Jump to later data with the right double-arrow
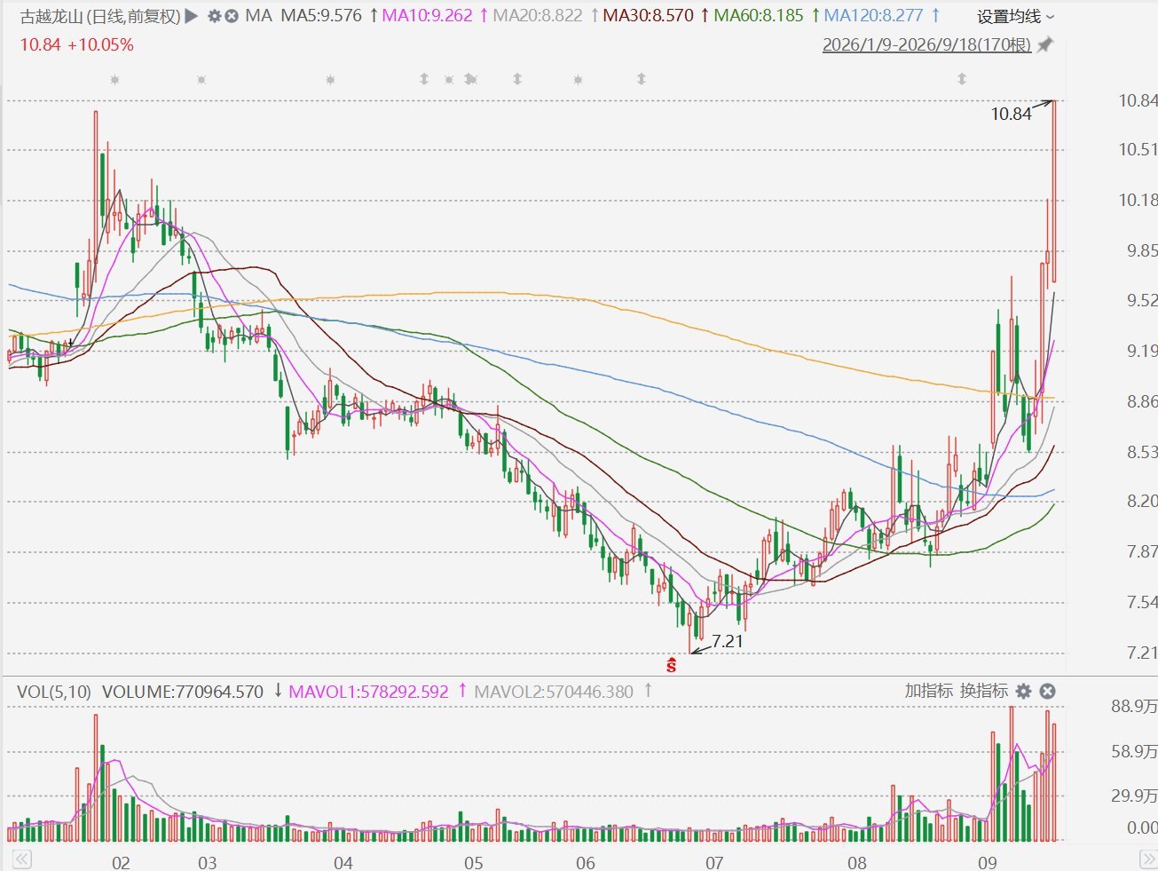The height and width of the screenshot is (871, 1158). (1147, 859)
